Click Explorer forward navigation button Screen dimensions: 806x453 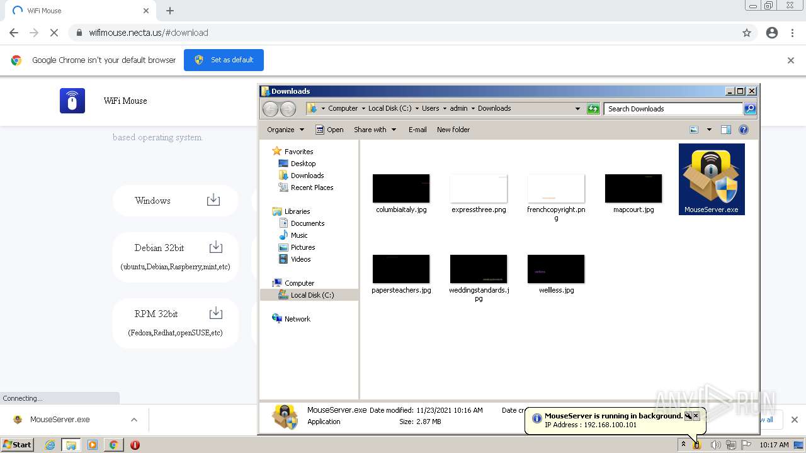[288, 109]
